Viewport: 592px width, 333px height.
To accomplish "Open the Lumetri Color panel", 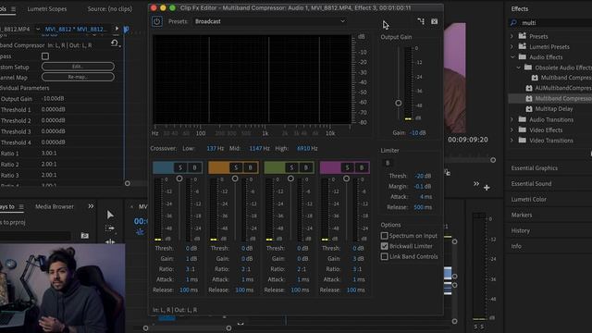I will click(x=528, y=199).
